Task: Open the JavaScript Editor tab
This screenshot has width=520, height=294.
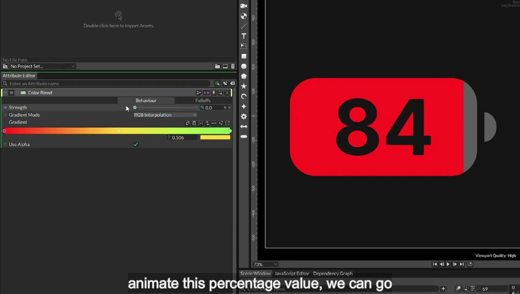Action: 292,273
